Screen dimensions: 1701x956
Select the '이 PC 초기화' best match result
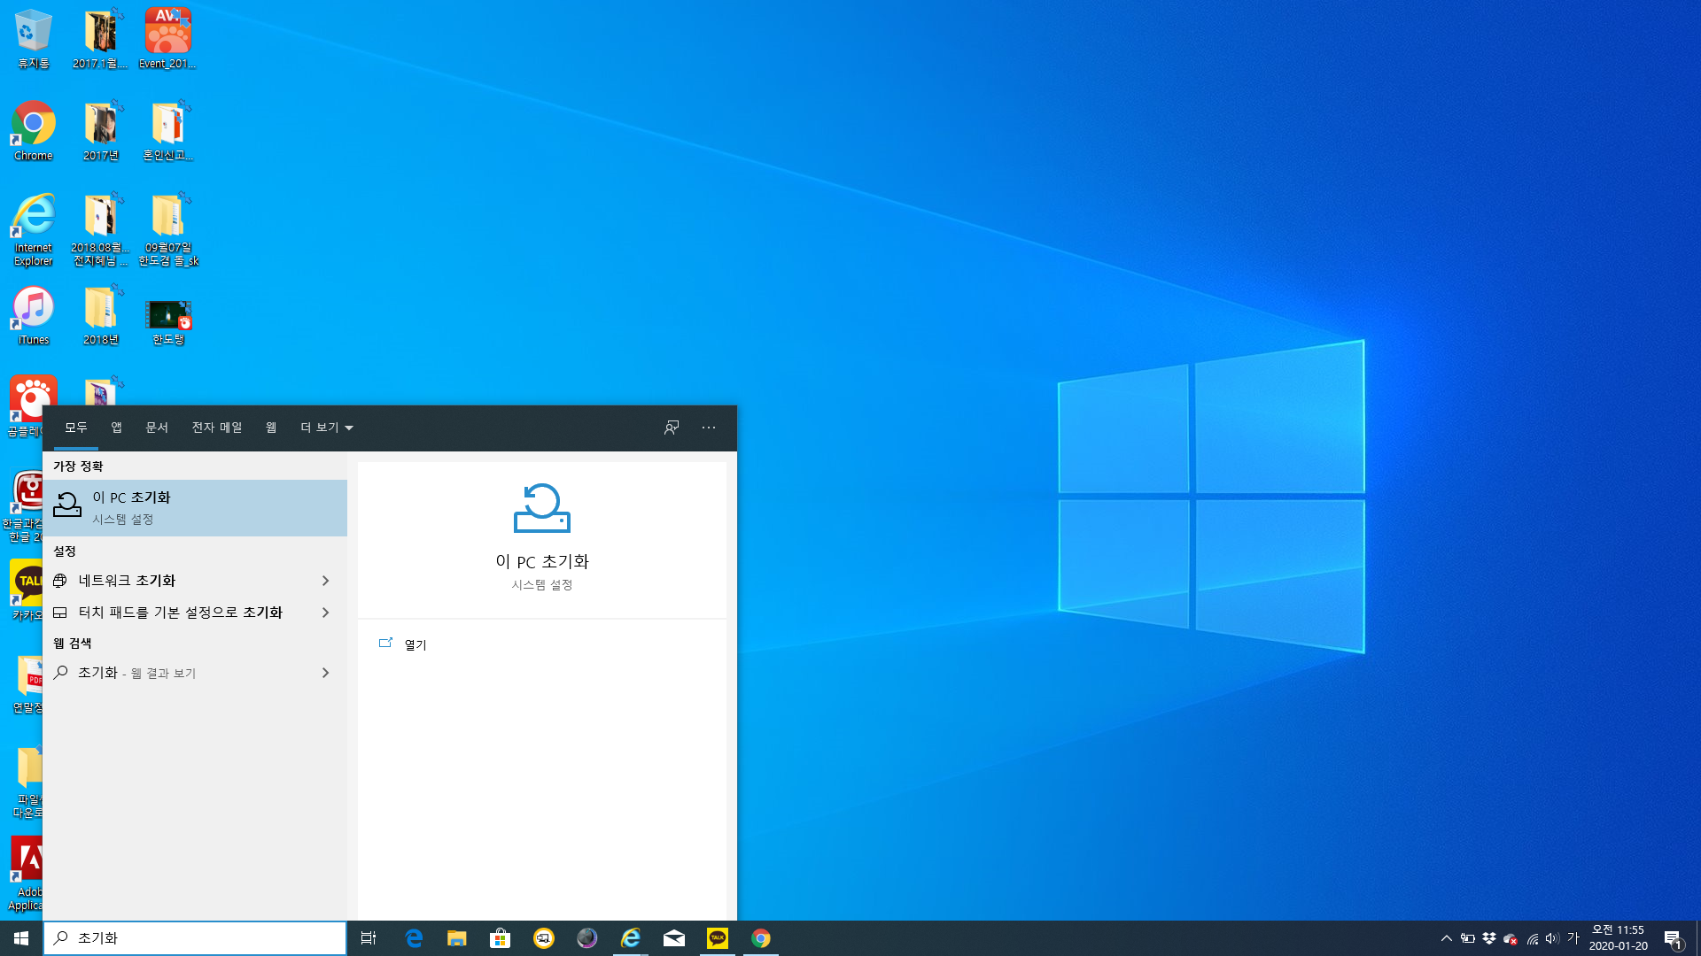click(195, 507)
